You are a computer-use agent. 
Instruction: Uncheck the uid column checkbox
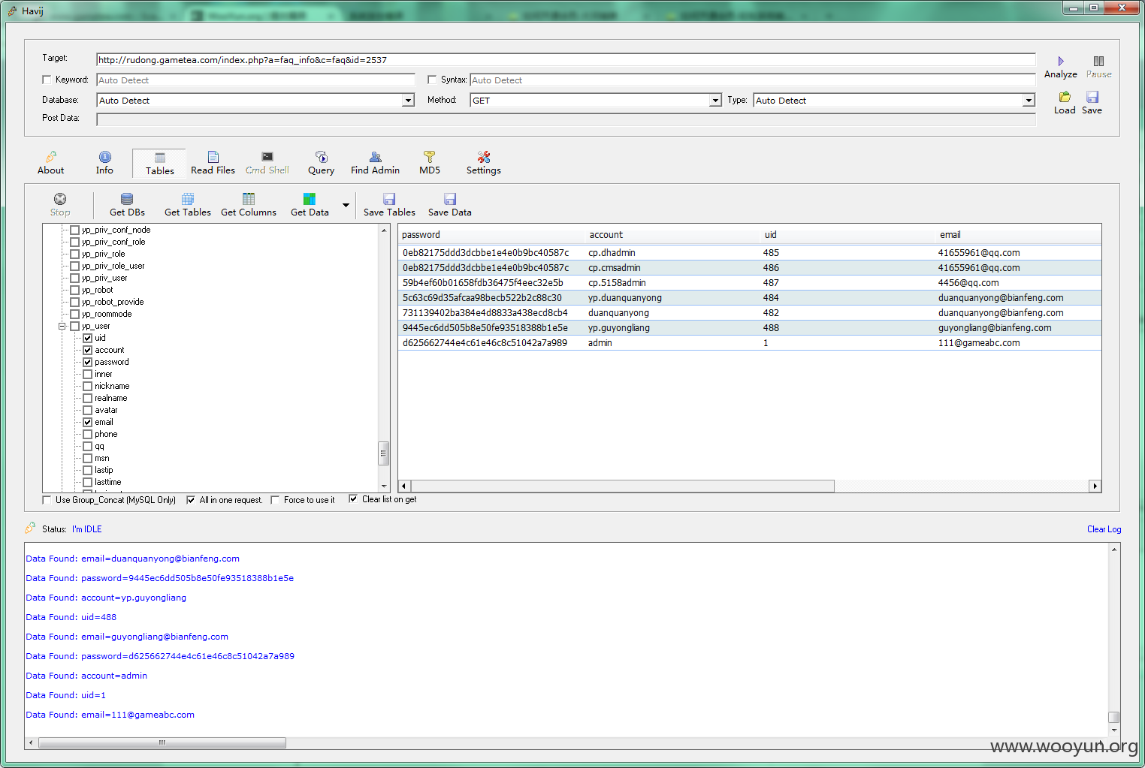tap(87, 338)
